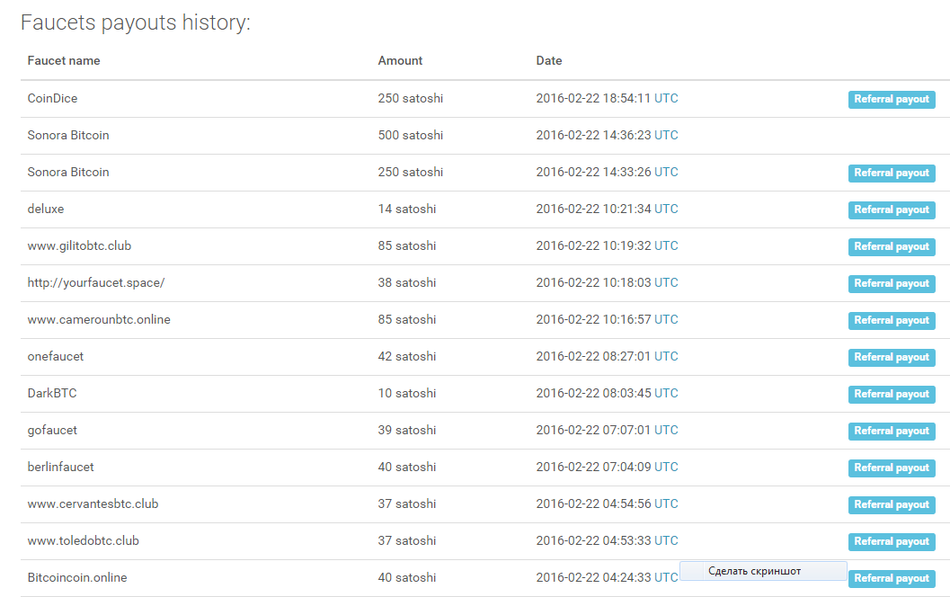Screen dimensions: 950x597
Task: Click the www.cervantesbtc.club faucet name
Action: [x=93, y=504]
